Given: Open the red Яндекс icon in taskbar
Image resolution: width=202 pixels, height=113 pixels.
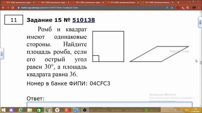Looking at the screenshot, I should click(x=66, y=110).
